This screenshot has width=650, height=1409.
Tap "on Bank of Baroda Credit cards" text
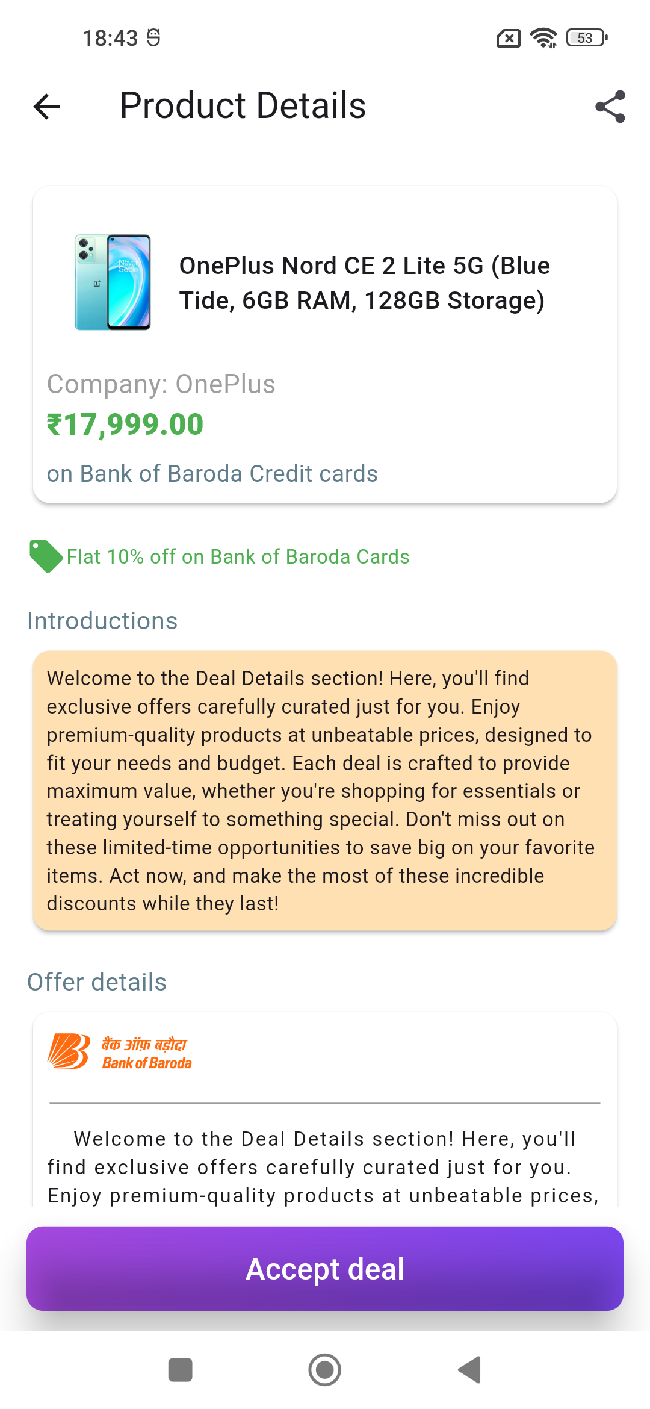[x=212, y=474]
